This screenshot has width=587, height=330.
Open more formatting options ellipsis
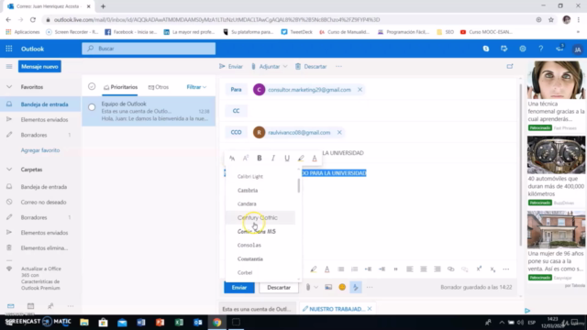click(x=506, y=269)
